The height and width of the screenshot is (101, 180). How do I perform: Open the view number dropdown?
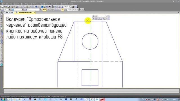coord(22,10)
